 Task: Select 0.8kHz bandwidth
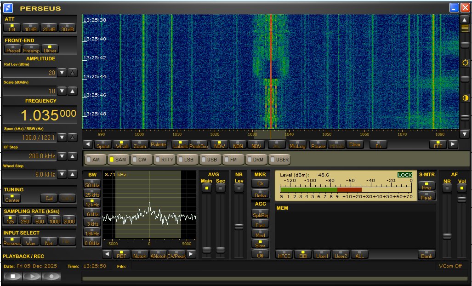pyautogui.click(x=92, y=241)
